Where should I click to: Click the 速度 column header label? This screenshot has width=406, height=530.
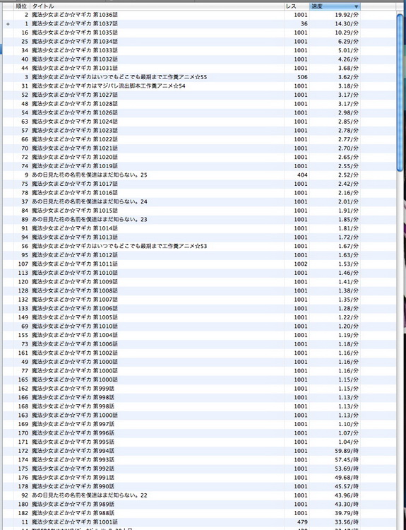click(317, 6)
